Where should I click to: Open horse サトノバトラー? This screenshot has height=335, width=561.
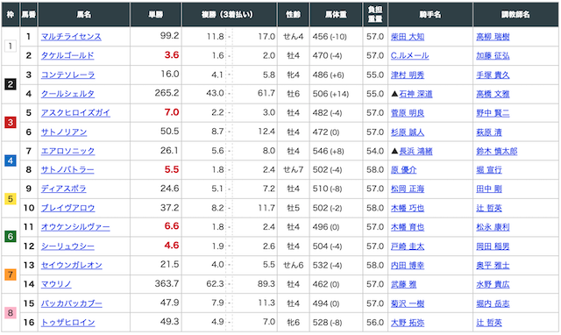pos(67,169)
